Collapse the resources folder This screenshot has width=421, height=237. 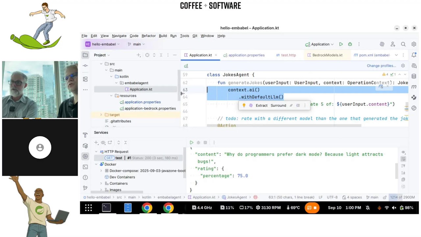(x=111, y=96)
